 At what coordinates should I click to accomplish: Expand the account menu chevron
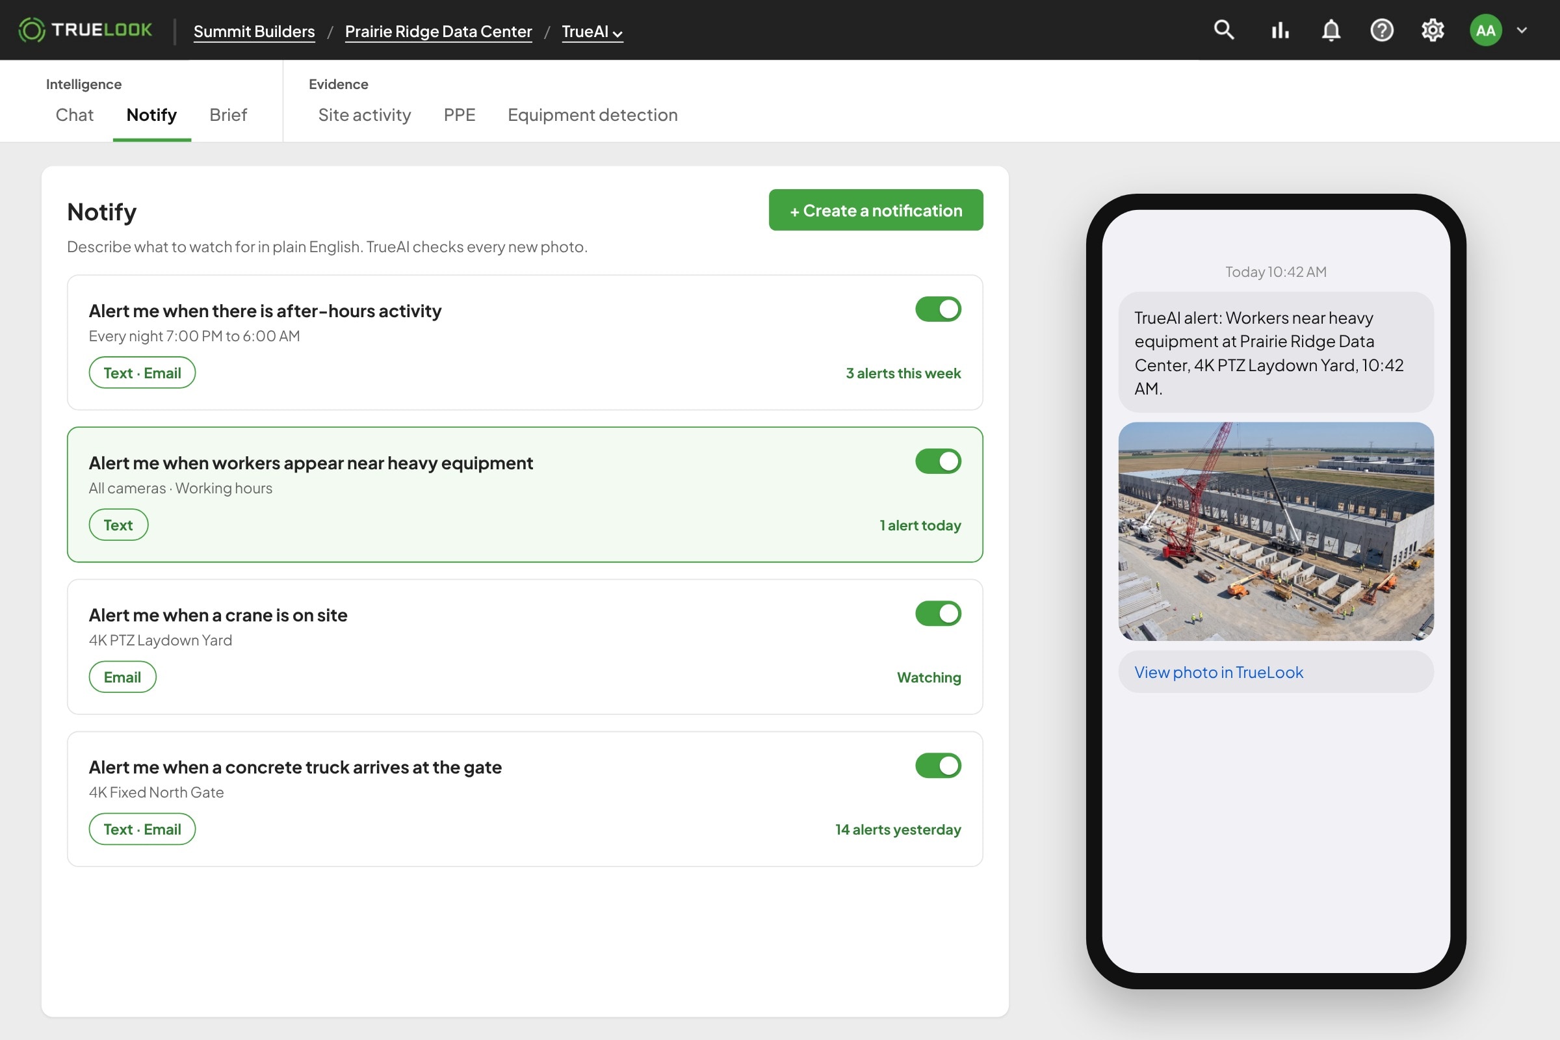coord(1522,31)
